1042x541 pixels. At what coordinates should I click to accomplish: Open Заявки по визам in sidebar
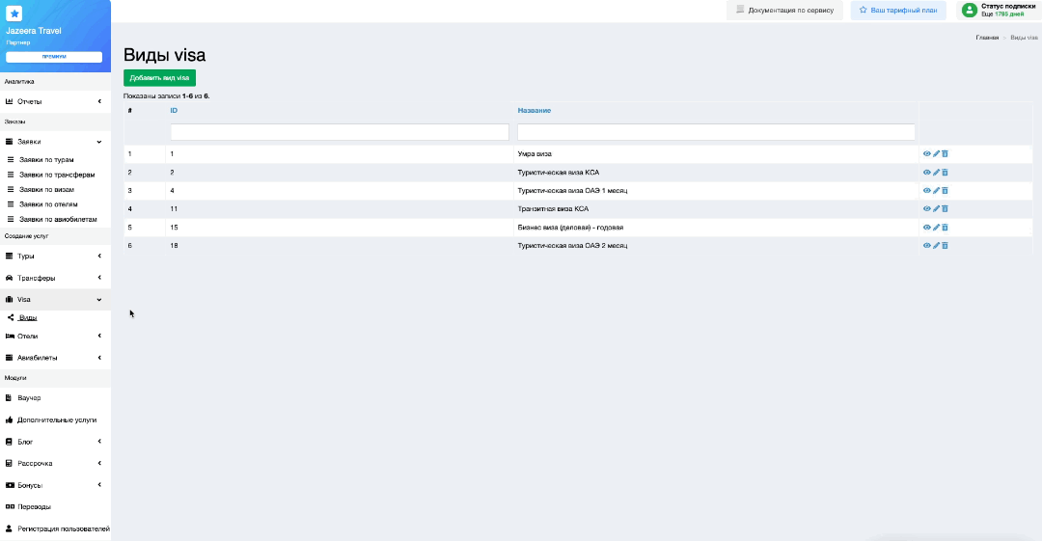(46, 190)
